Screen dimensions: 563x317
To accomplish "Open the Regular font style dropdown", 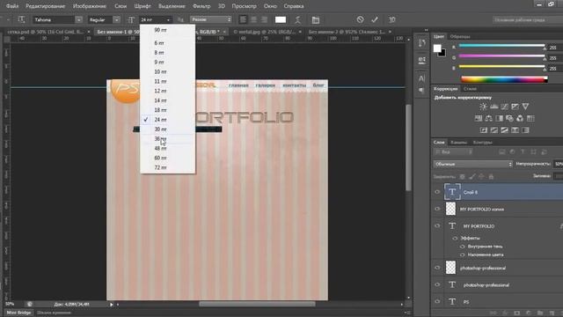I will (116, 19).
